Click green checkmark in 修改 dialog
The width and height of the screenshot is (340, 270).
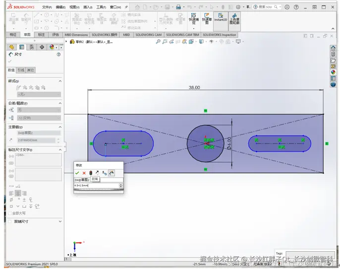77,173
